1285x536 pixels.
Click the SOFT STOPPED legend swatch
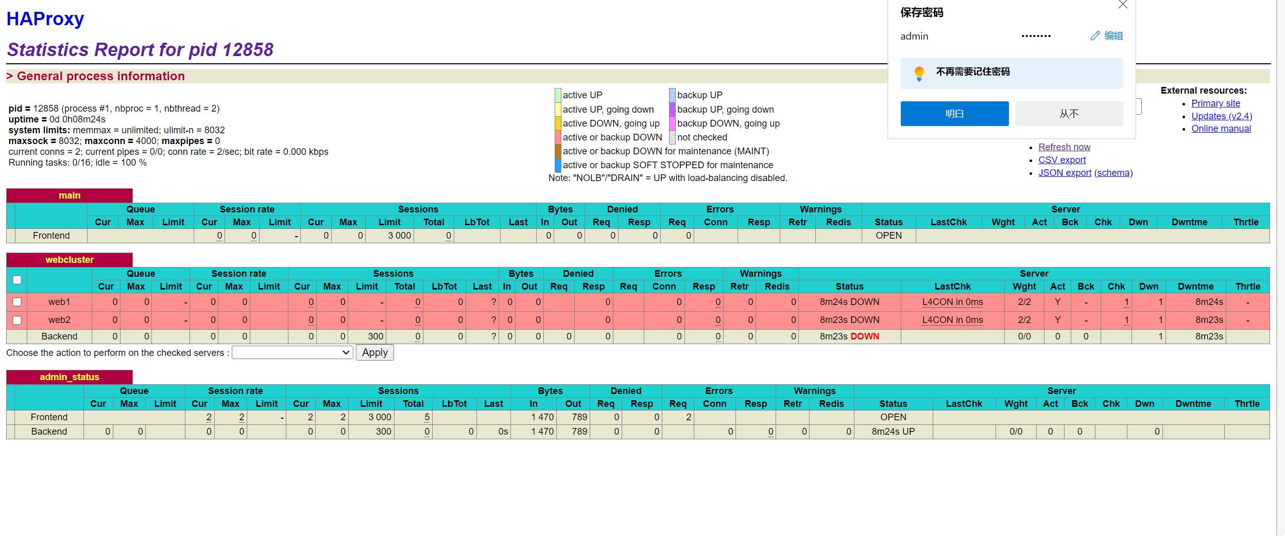[558, 165]
